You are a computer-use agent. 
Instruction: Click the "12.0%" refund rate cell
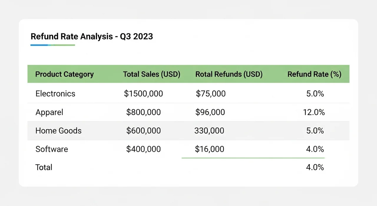pos(314,112)
